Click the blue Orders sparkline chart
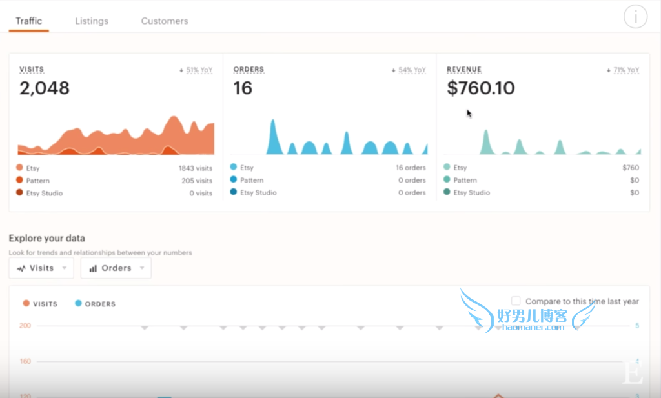661x398 pixels. (329, 137)
